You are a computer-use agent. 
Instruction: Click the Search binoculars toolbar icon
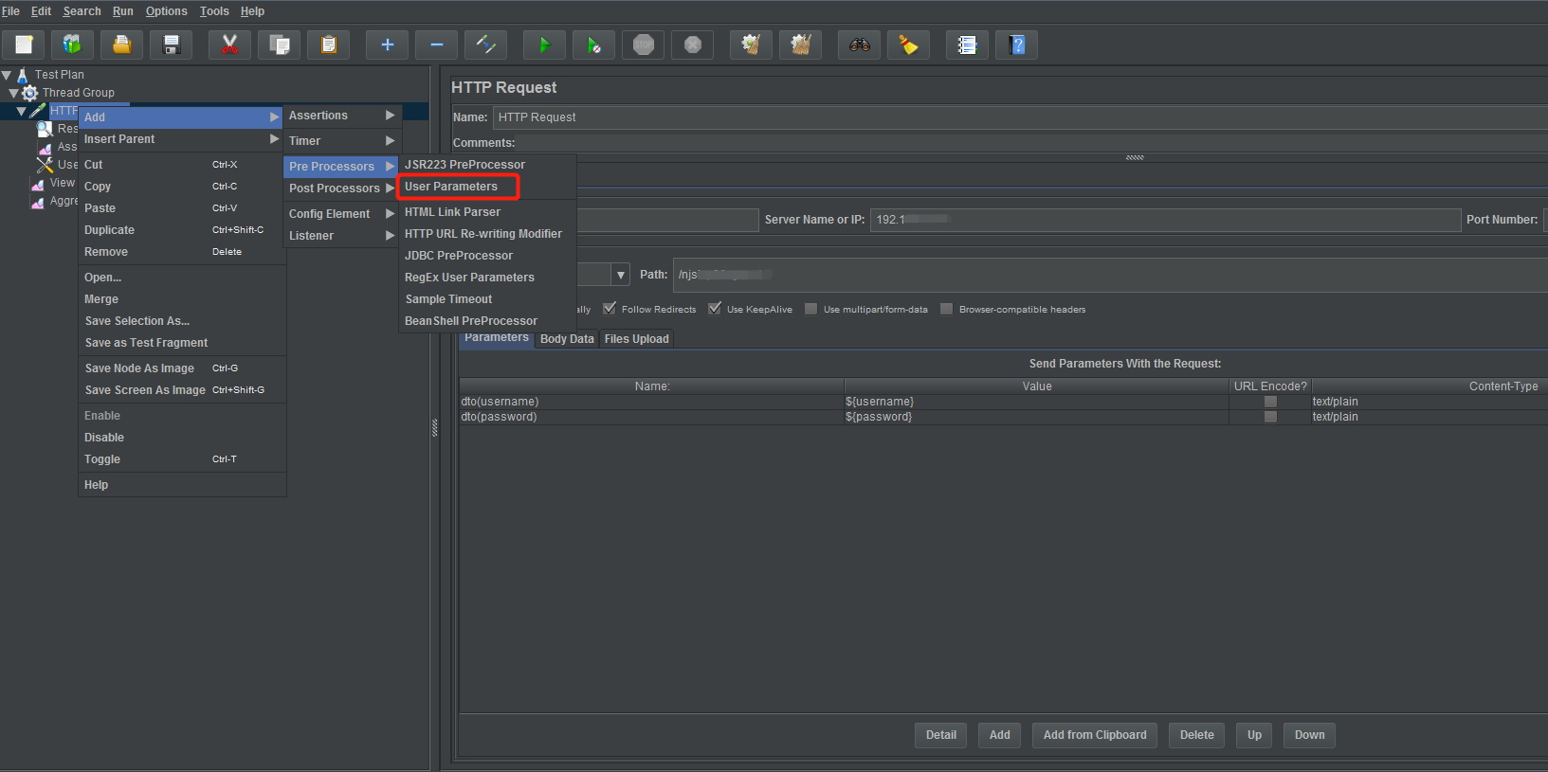859,45
